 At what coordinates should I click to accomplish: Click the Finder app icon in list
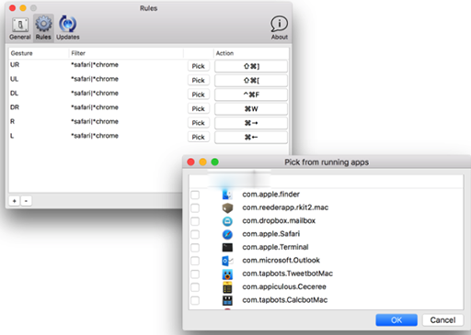click(227, 195)
